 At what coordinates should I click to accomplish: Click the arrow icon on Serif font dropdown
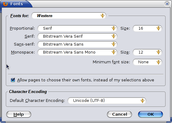pyautogui.click(x=114, y=36)
